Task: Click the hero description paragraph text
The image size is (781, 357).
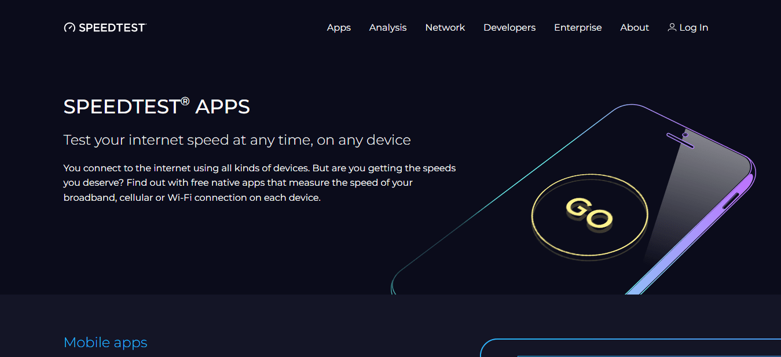Action: click(259, 182)
